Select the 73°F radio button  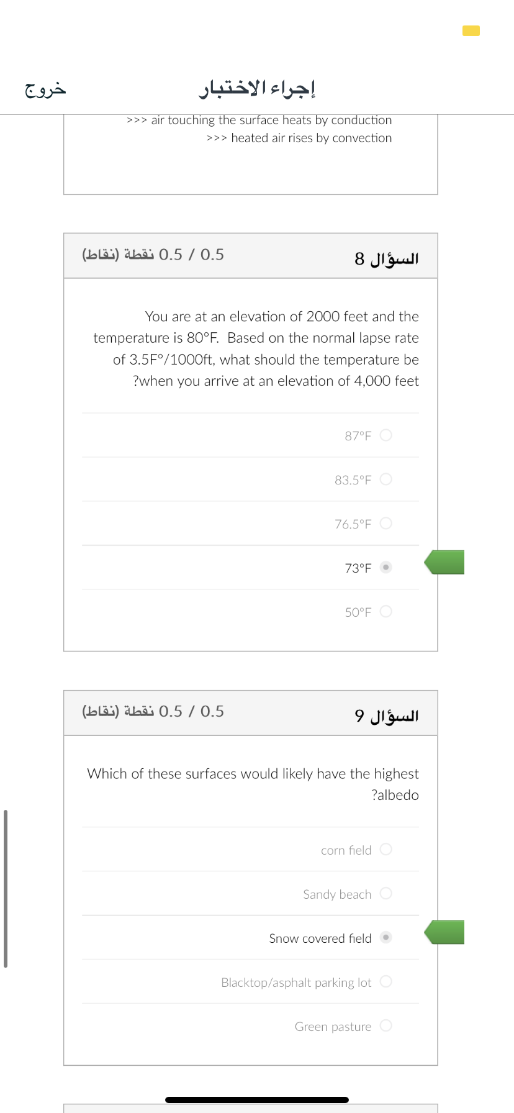click(x=385, y=567)
